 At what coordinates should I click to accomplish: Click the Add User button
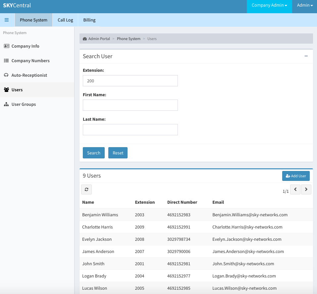click(x=296, y=176)
